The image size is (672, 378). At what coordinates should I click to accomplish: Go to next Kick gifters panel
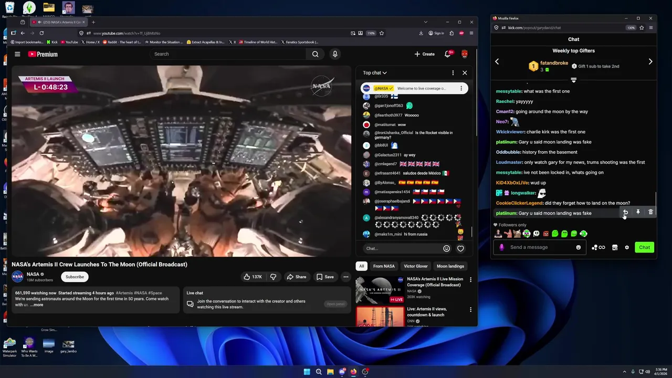click(x=650, y=61)
